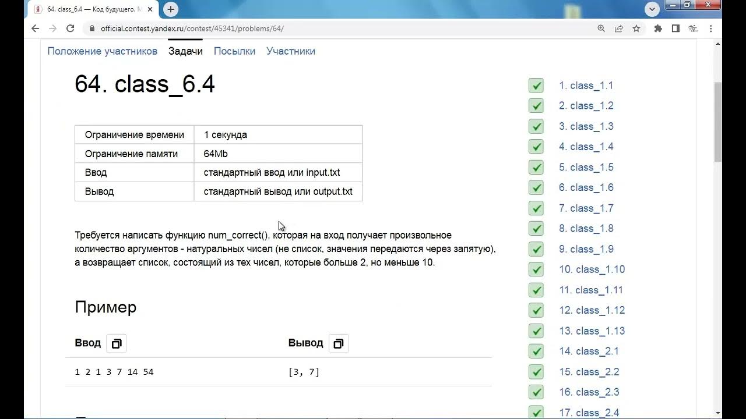The image size is (746, 419).
Task: Click the Пример heading
Action: [105, 307]
